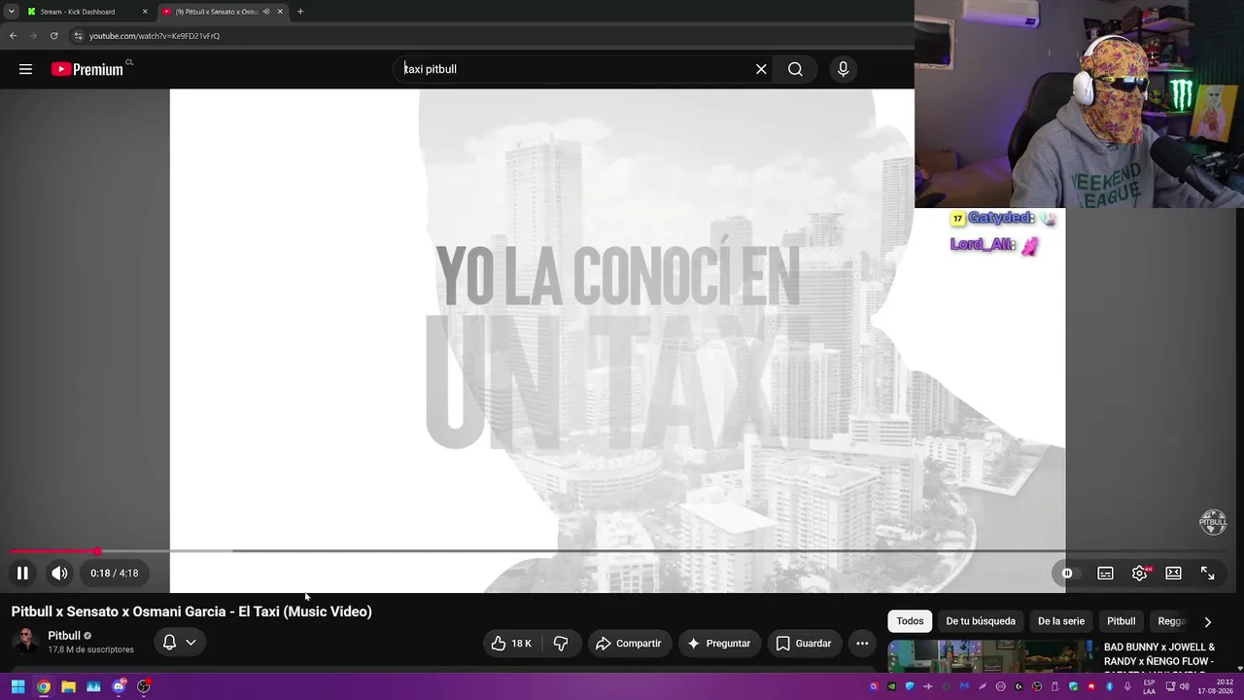Click the Compartir share button
The image size is (1244, 700).
click(x=629, y=644)
